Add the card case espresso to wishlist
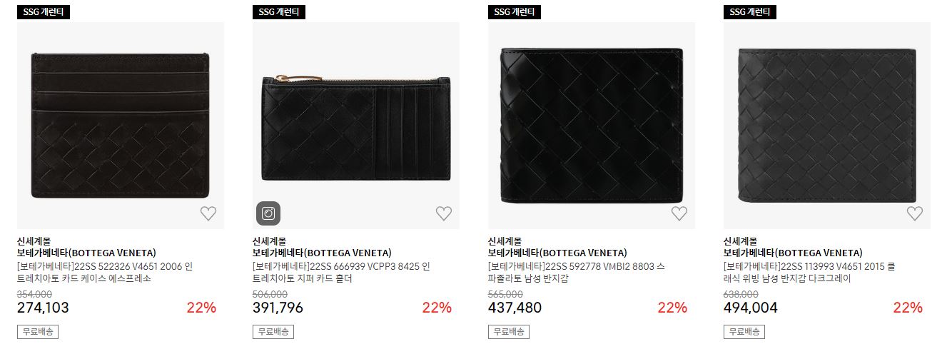947x359 pixels. click(x=208, y=213)
